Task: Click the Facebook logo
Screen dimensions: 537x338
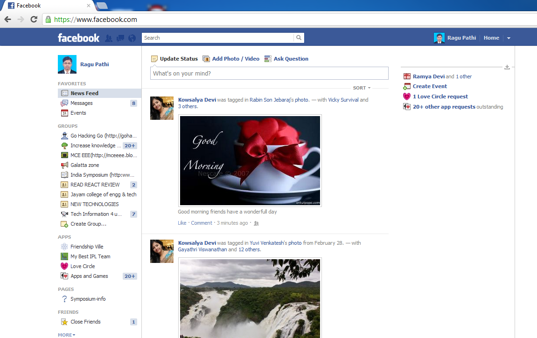Action: (78, 38)
